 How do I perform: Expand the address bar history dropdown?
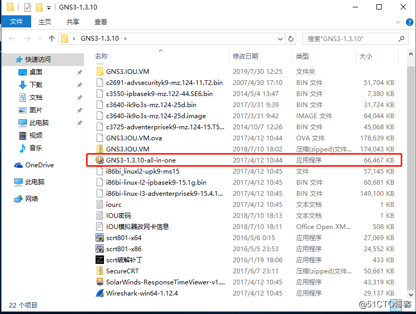pos(280,39)
